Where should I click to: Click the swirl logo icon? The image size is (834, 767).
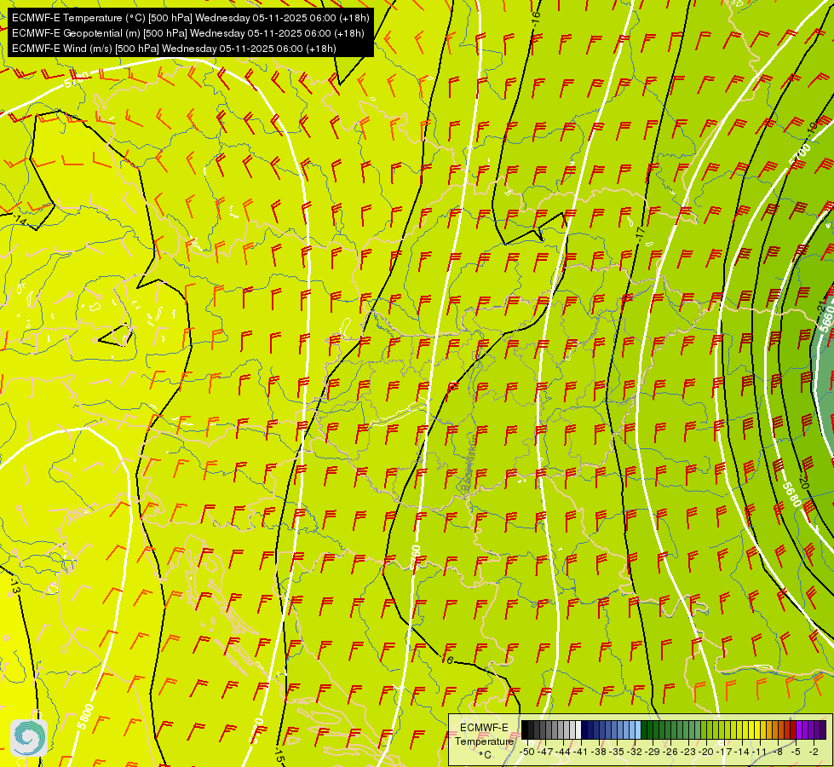(x=29, y=738)
